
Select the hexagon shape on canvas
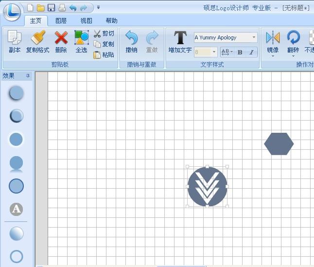tap(279, 144)
